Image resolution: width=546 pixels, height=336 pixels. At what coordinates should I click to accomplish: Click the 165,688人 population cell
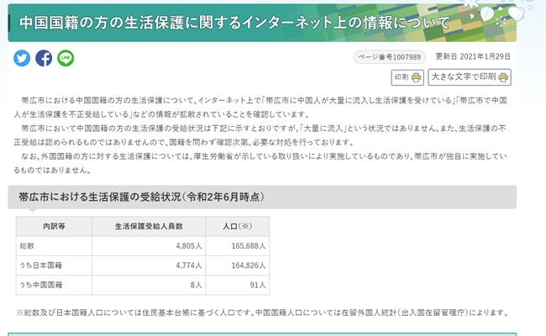coord(244,246)
